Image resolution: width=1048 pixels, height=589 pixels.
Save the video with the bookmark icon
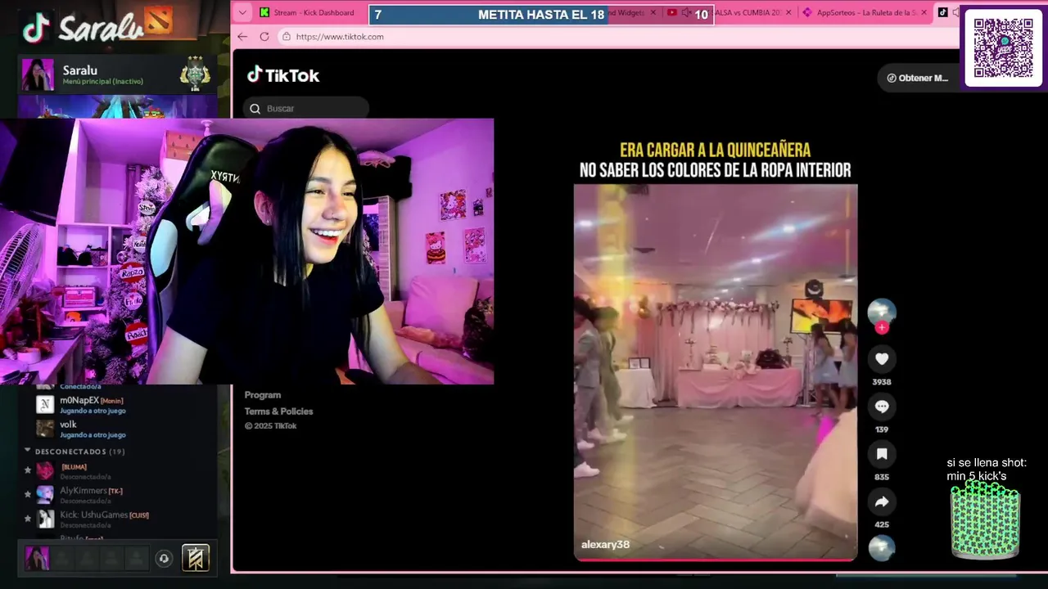(x=882, y=454)
